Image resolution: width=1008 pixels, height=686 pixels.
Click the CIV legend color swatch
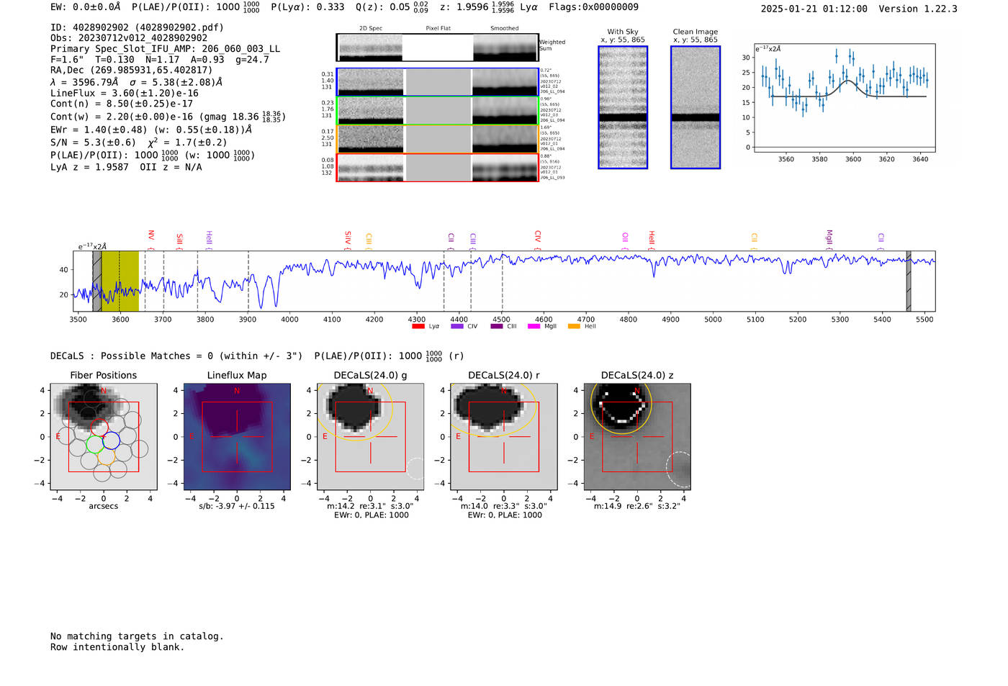(x=457, y=327)
